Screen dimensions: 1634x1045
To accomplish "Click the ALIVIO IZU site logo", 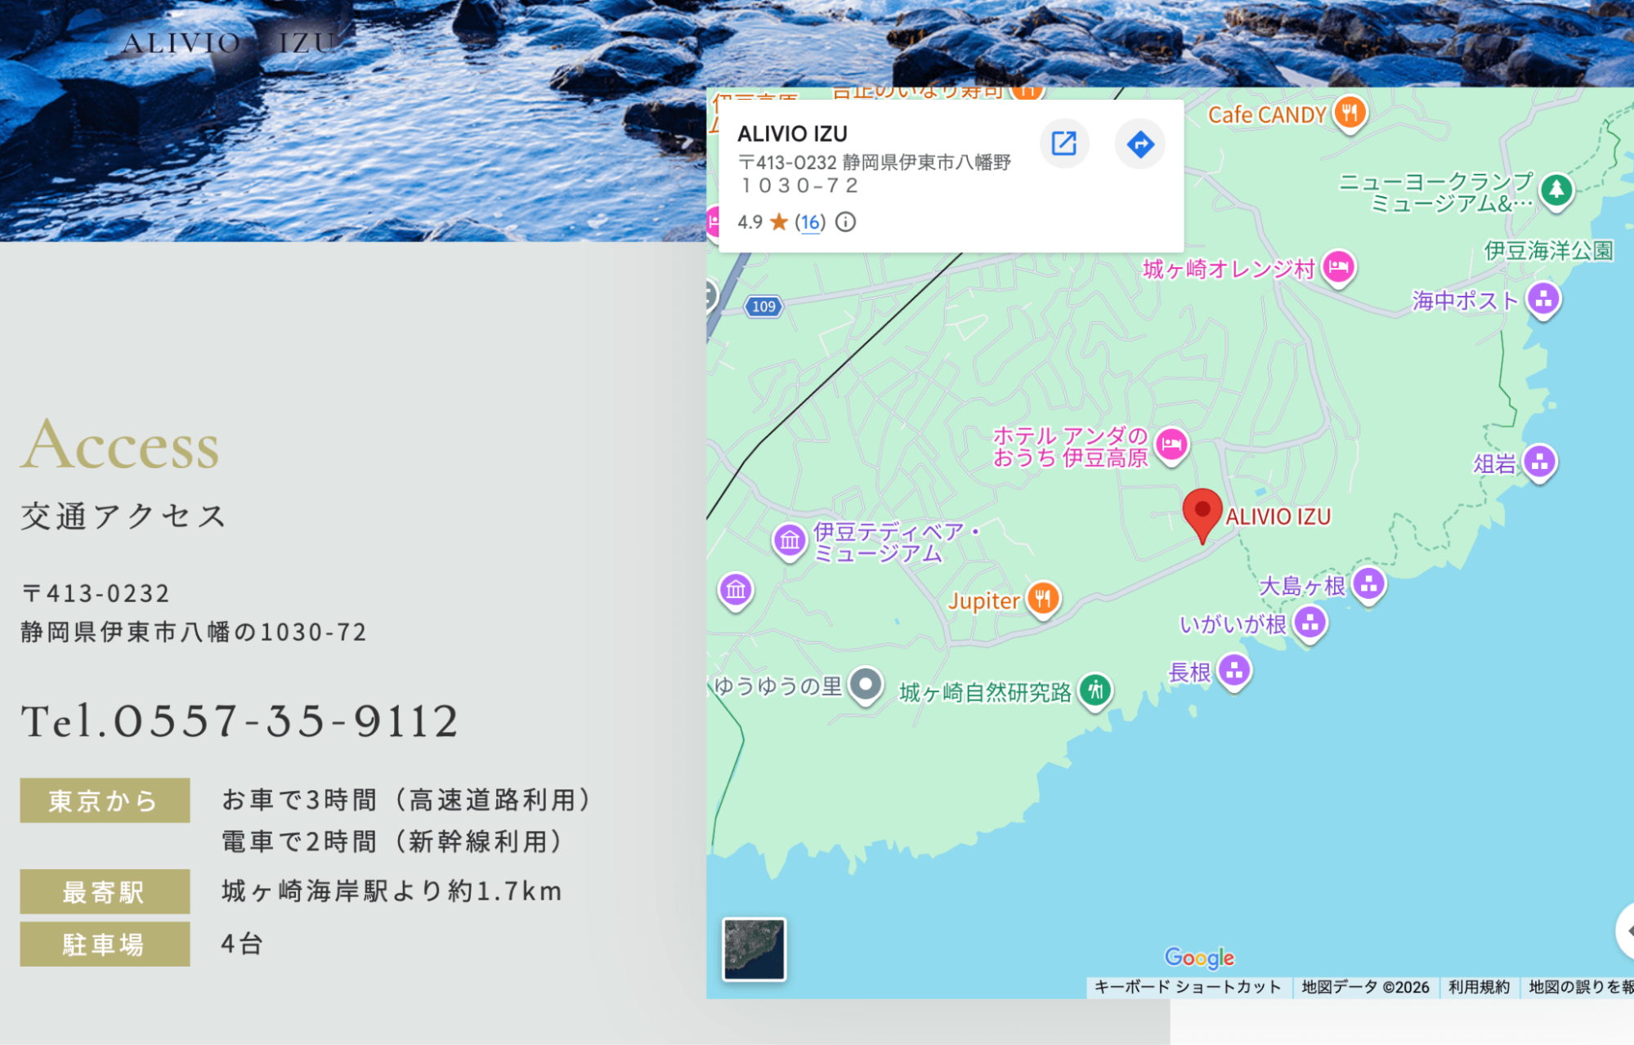I will click(x=229, y=42).
